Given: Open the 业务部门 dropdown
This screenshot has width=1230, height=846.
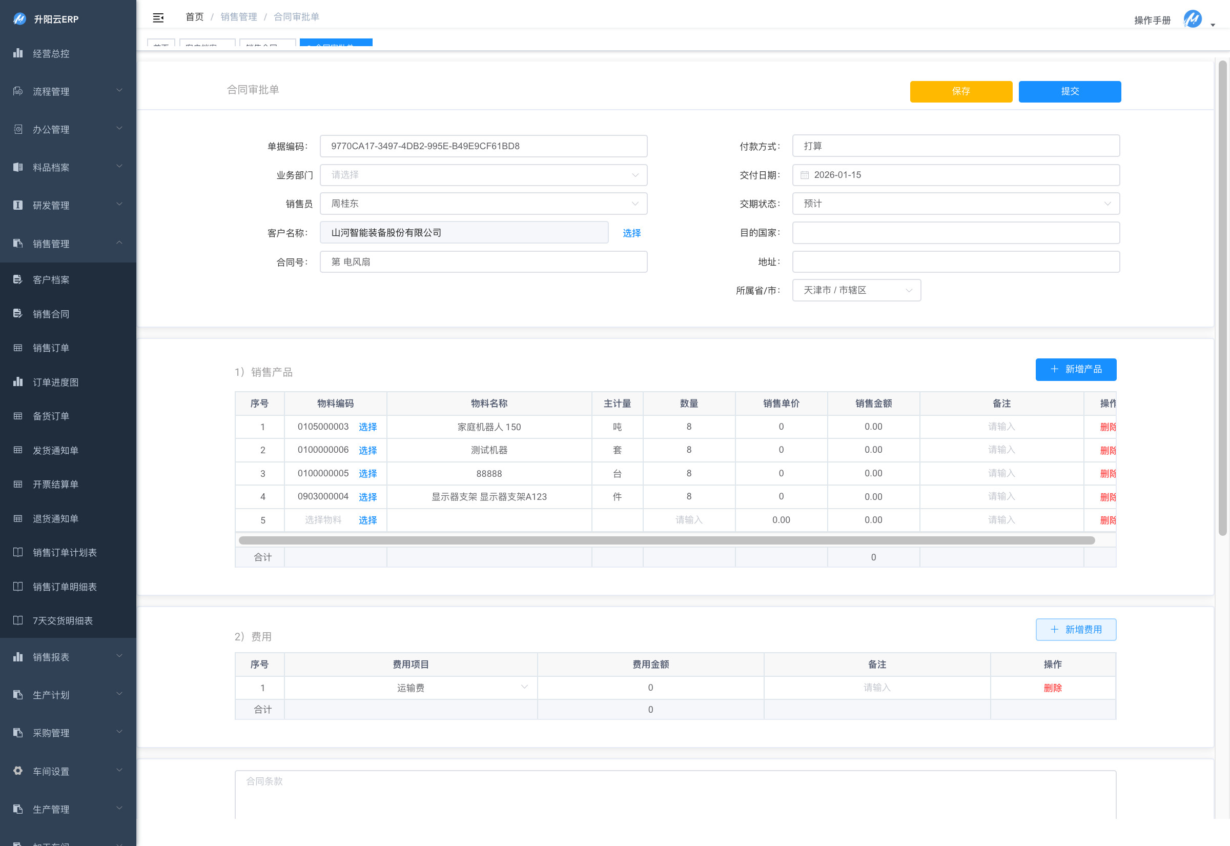Looking at the screenshot, I should (483, 175).
